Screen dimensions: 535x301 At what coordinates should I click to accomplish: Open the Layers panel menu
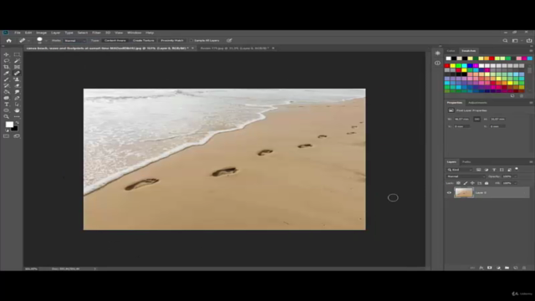531,162
